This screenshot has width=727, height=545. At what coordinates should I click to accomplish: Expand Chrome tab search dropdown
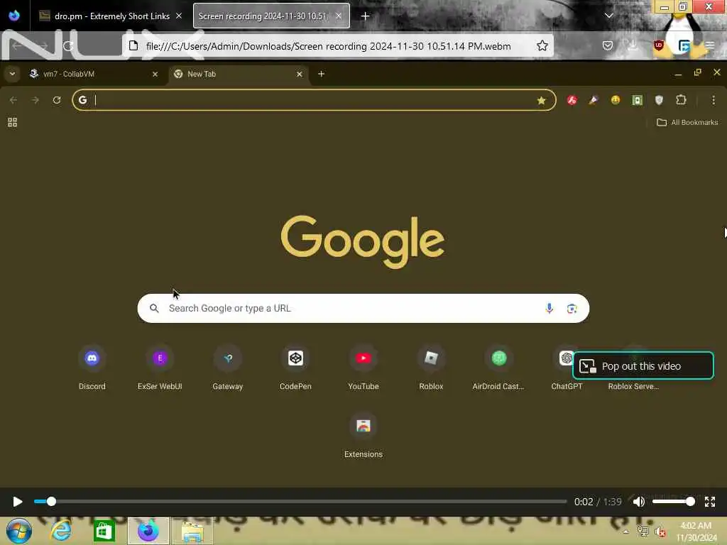pyautogui.click(x=13, y=74)
